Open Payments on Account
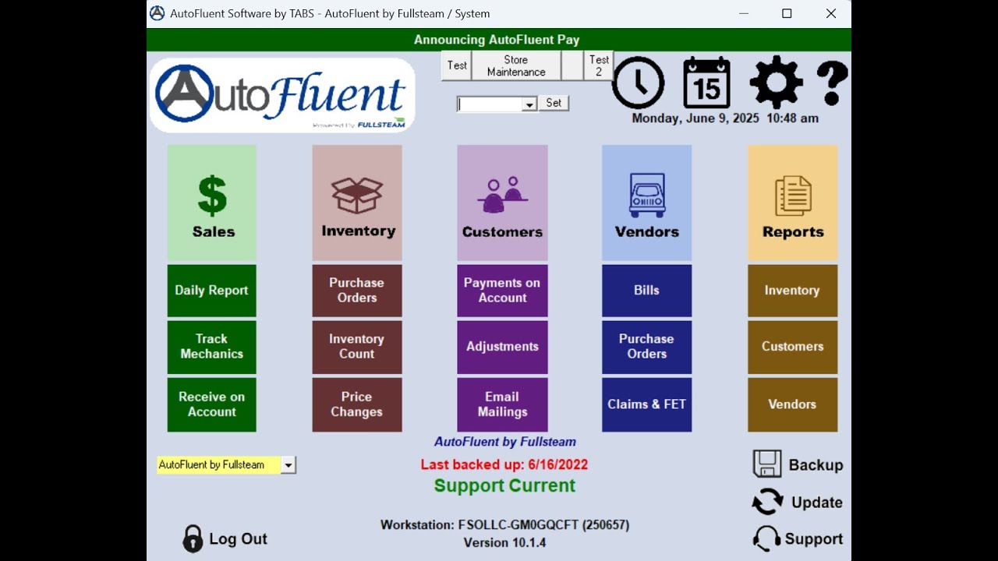This screenshot has width=998, height=561. coord(502,291)
